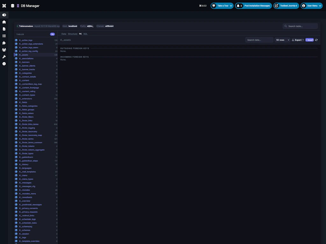This screenshot has width=326, height=244.
Task: Switch to the Data tab
Action: pos(64,34)
